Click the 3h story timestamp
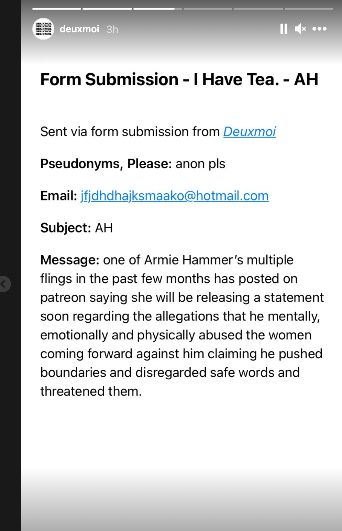Screen dimensions: 342x531 coord(112,30)
